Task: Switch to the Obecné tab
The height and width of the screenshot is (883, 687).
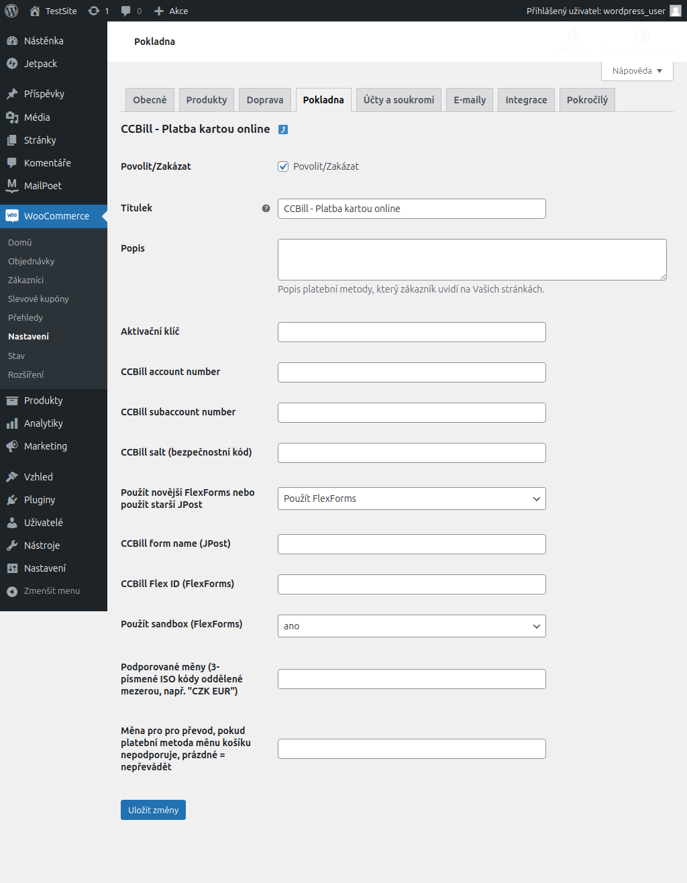Action: [150, 100]
